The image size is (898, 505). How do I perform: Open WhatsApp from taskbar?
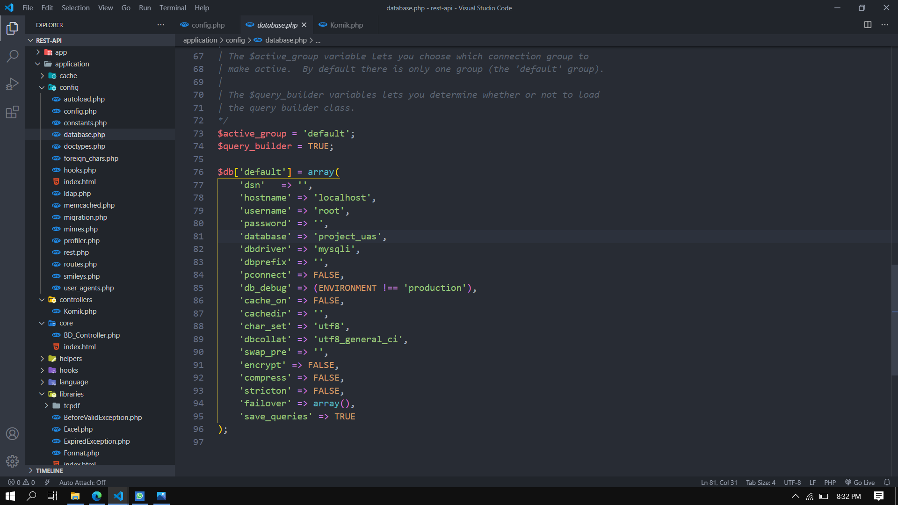point(140,496)
